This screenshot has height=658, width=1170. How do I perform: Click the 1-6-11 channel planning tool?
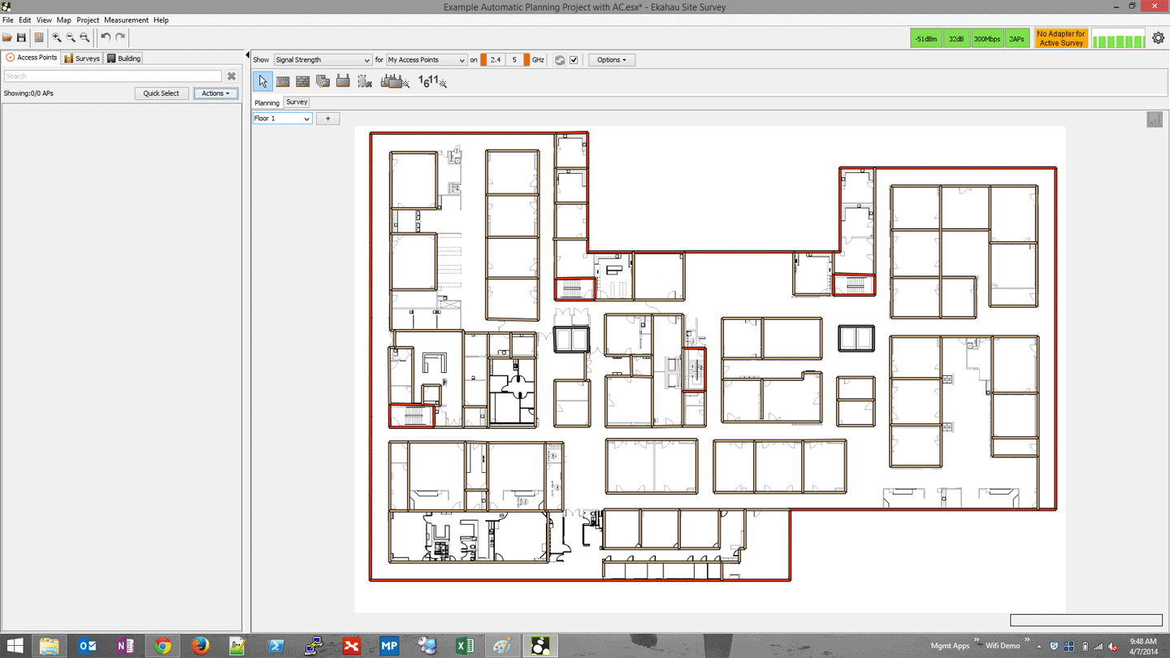click(431, 81)
